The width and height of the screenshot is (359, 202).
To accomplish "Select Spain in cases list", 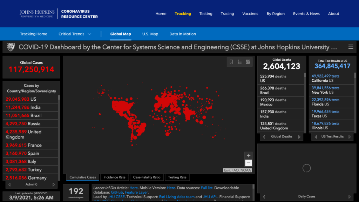I will coord(31,154).
